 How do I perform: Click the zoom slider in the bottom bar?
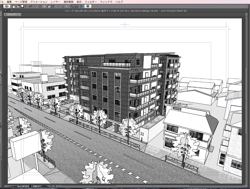click(x=10, y=186)
